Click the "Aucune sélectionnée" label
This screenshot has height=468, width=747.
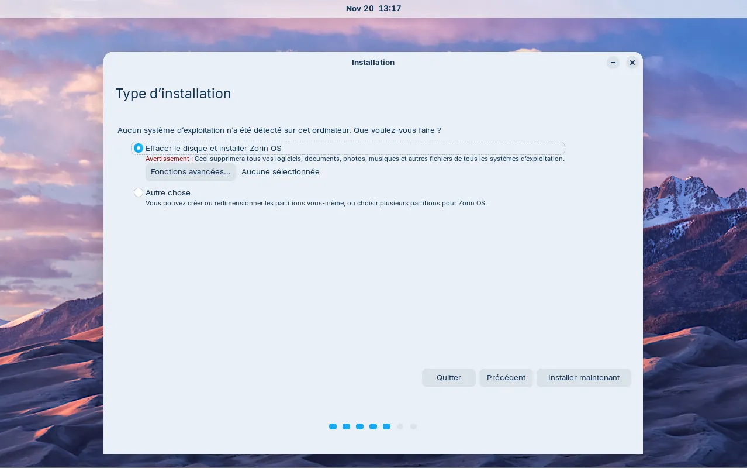[x=281, y=171]
